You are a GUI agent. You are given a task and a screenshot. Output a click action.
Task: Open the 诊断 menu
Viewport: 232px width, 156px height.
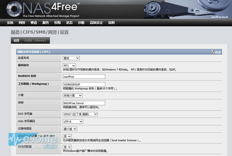pos(81,23)
